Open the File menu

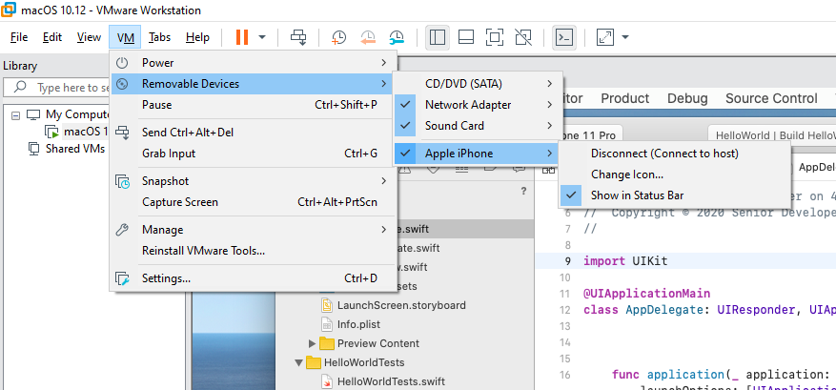pyautogui.click(x=19, y=37)
